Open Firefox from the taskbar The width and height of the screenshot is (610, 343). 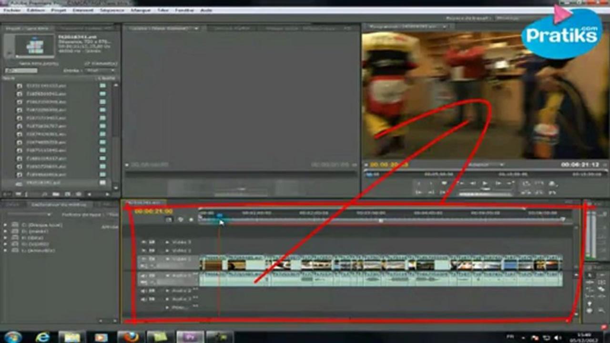pos(130,337)
